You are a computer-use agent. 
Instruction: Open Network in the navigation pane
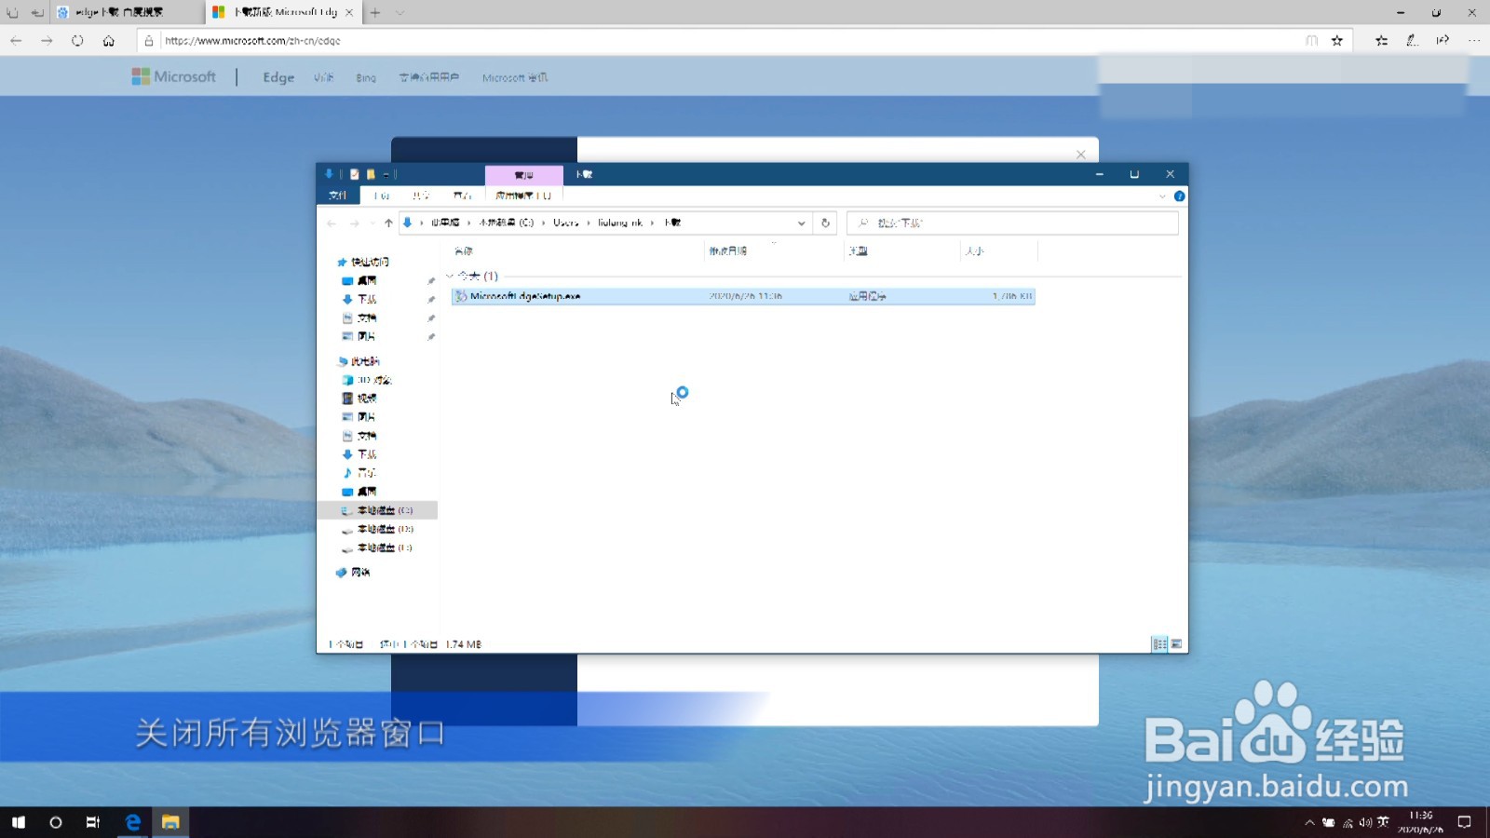(354, 573)
